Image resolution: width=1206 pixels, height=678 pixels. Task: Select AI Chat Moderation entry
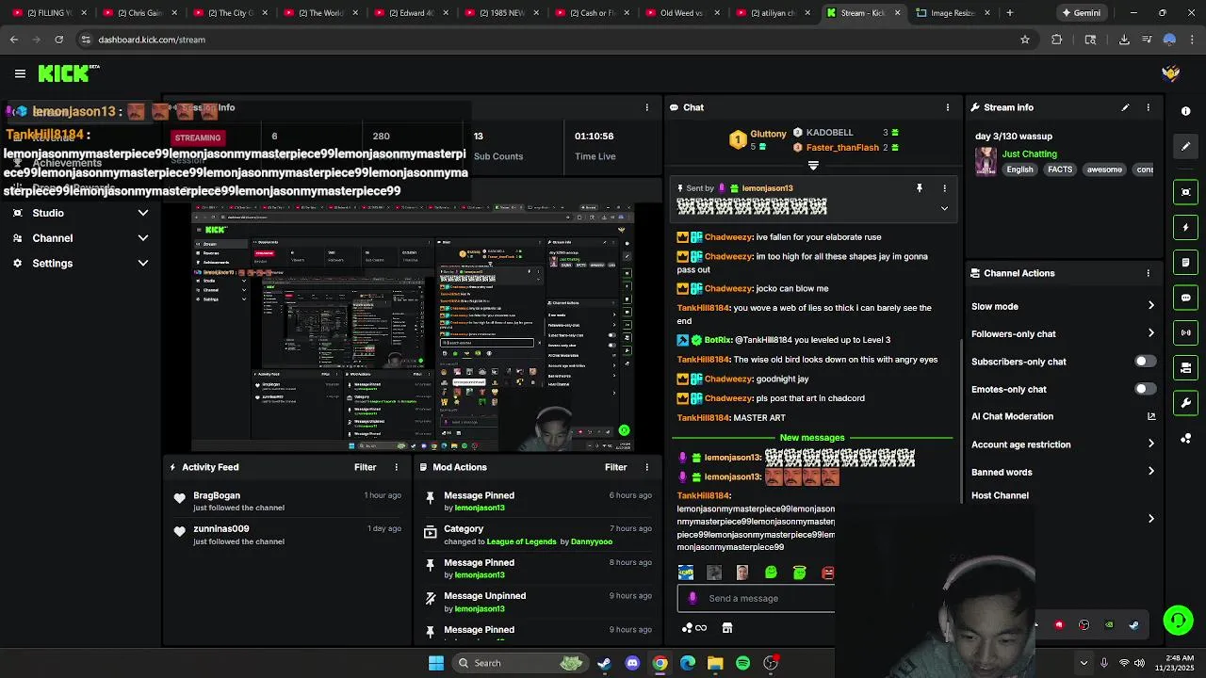pos(1012,416)
